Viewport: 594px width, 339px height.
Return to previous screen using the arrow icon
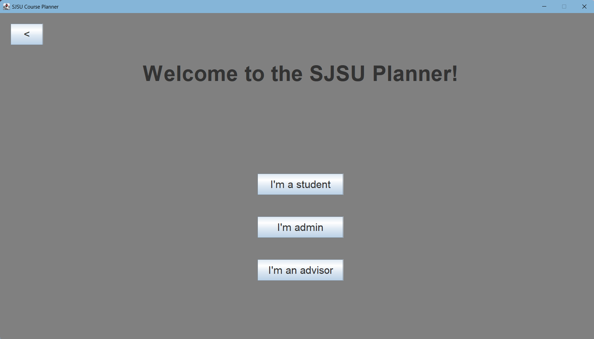pos(26,34)
